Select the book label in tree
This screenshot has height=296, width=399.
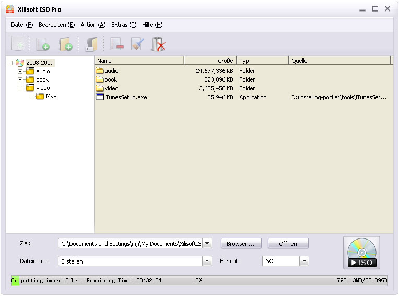(42, 79)
